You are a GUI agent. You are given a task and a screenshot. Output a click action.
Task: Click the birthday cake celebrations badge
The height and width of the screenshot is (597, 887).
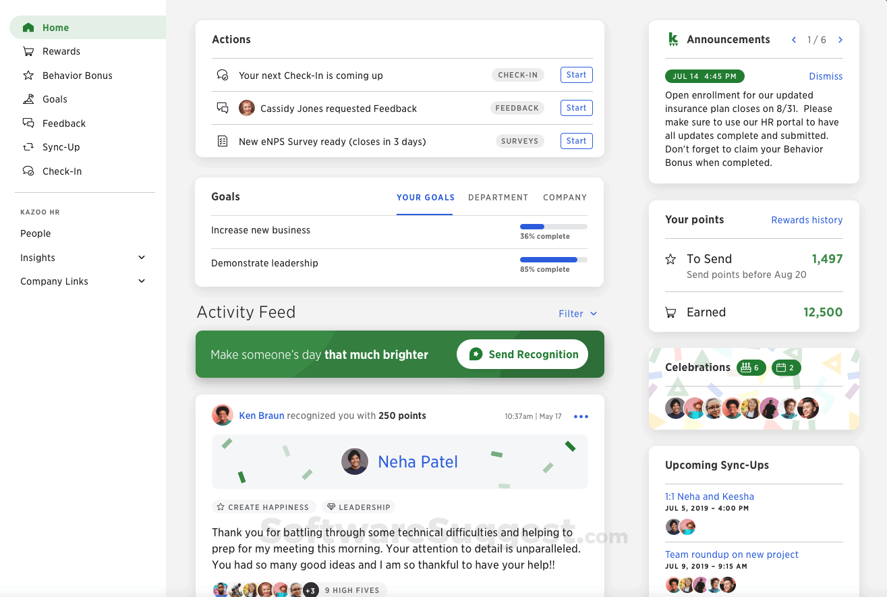[751, 368]
